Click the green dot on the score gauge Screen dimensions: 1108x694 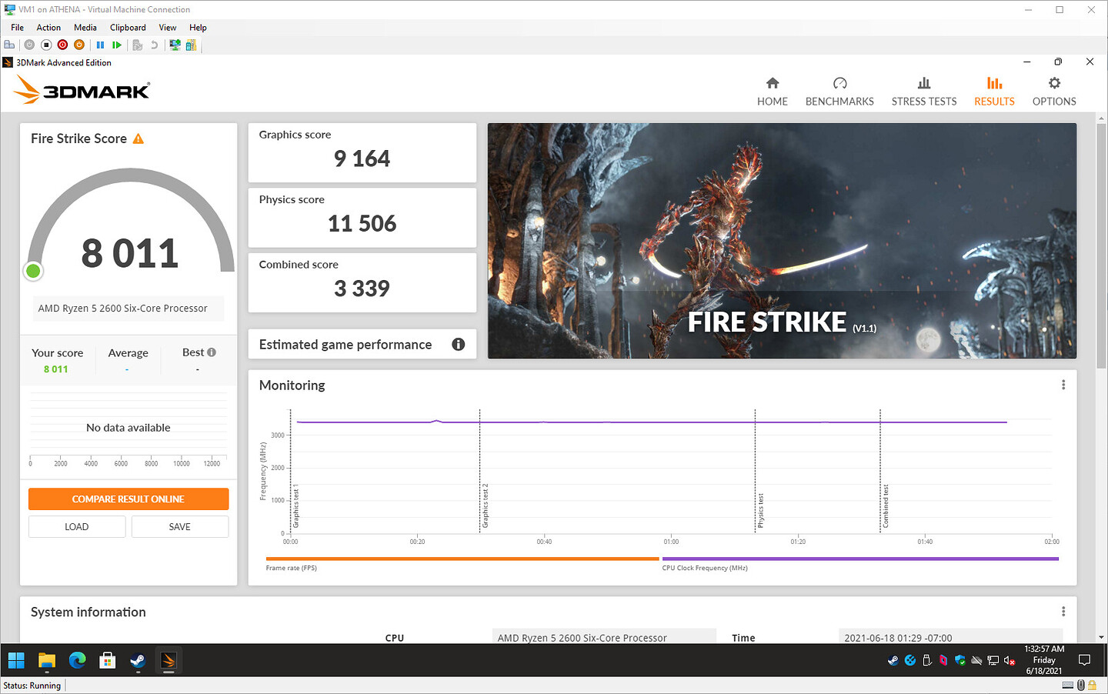point(33,271)
